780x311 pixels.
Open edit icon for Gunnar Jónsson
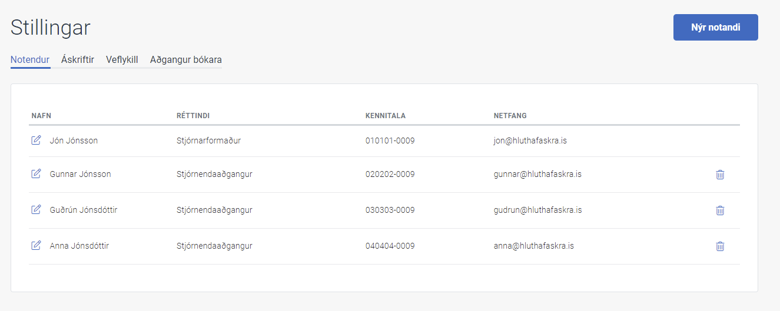36,174
